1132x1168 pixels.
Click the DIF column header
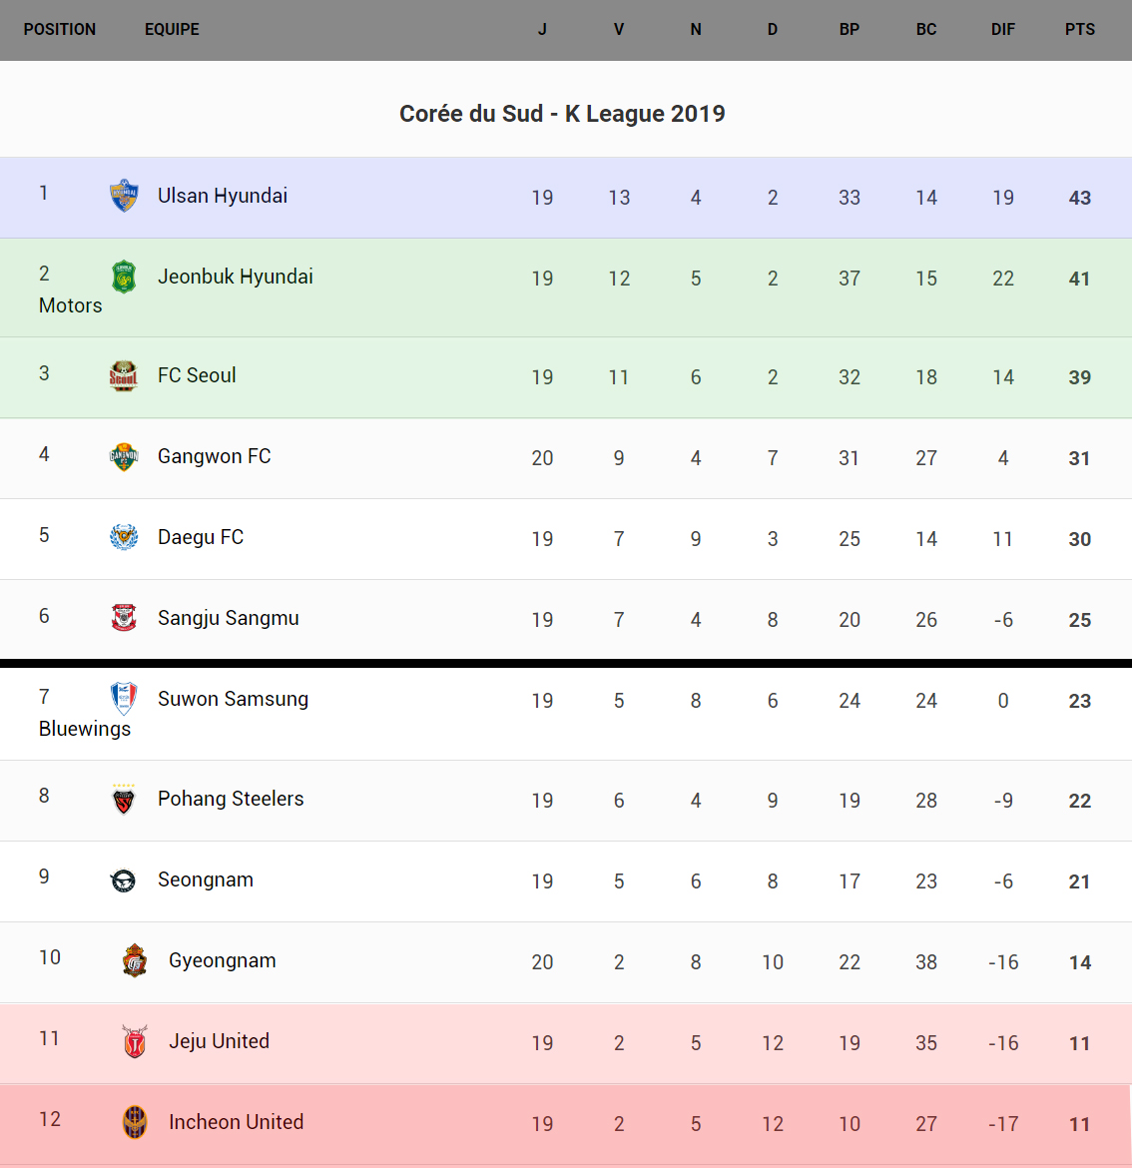coord(1003,30)
